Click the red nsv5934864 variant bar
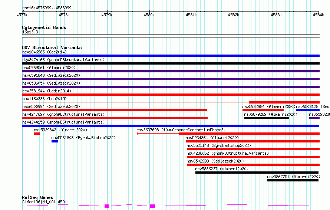330x210 pixels. (x=253, y=141)
